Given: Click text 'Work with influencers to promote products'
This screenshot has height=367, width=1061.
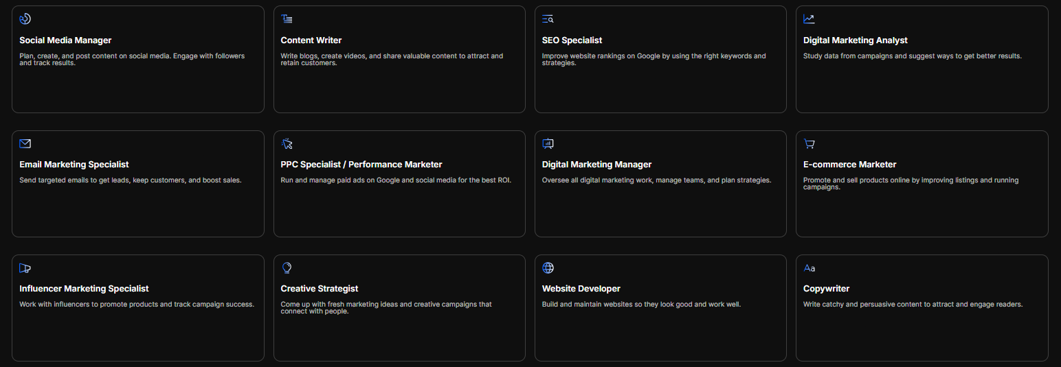Looking at the screenshot, I should [89, 305].
